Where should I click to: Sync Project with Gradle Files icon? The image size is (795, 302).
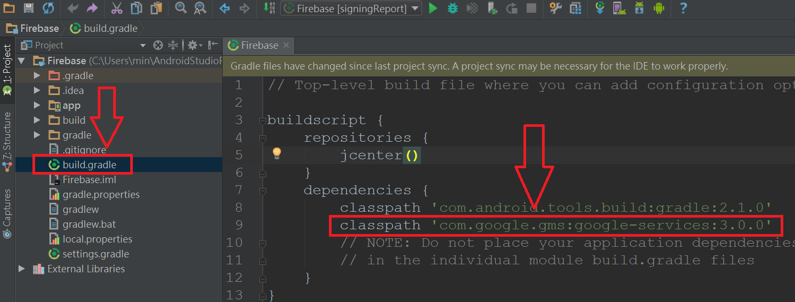pos(600,8)
